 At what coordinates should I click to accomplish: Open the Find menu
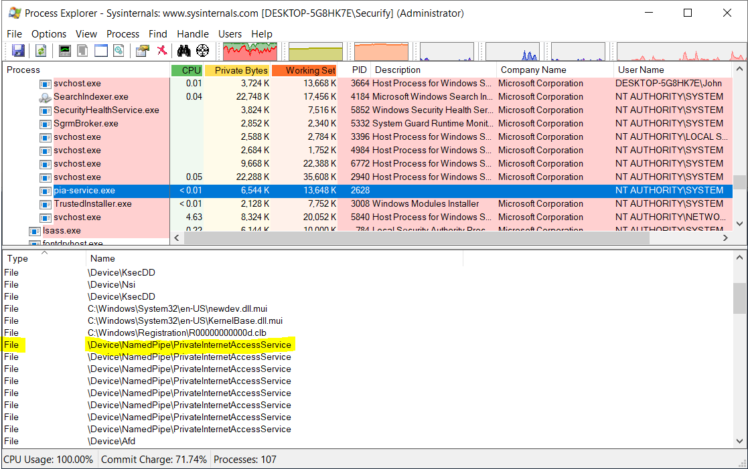click(x=158, y=34)
